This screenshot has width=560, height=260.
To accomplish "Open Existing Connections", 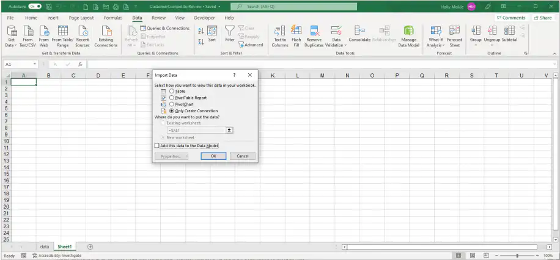I will (106, 37).
